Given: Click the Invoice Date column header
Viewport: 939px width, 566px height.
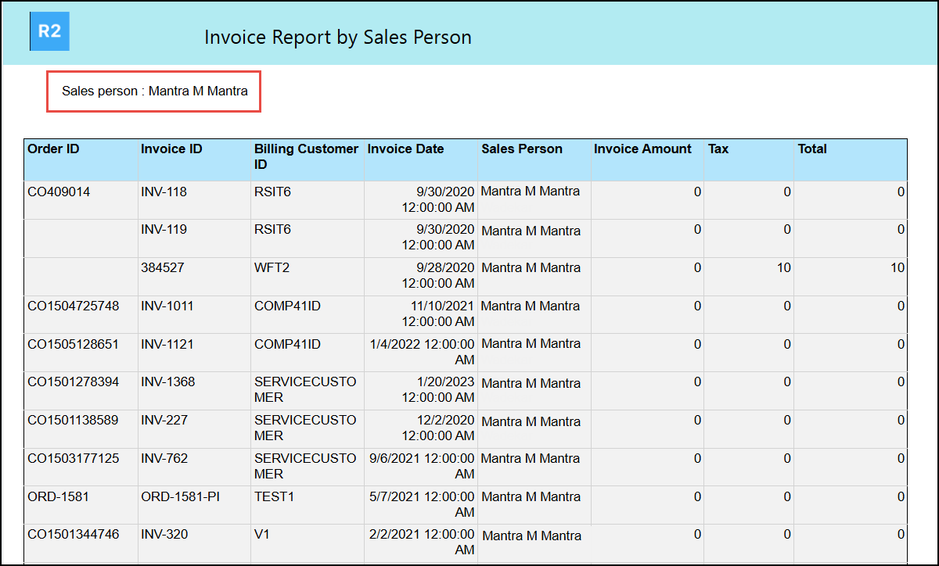Looking at the screenshot, I should pyautogui.click(x=405, y=149).
